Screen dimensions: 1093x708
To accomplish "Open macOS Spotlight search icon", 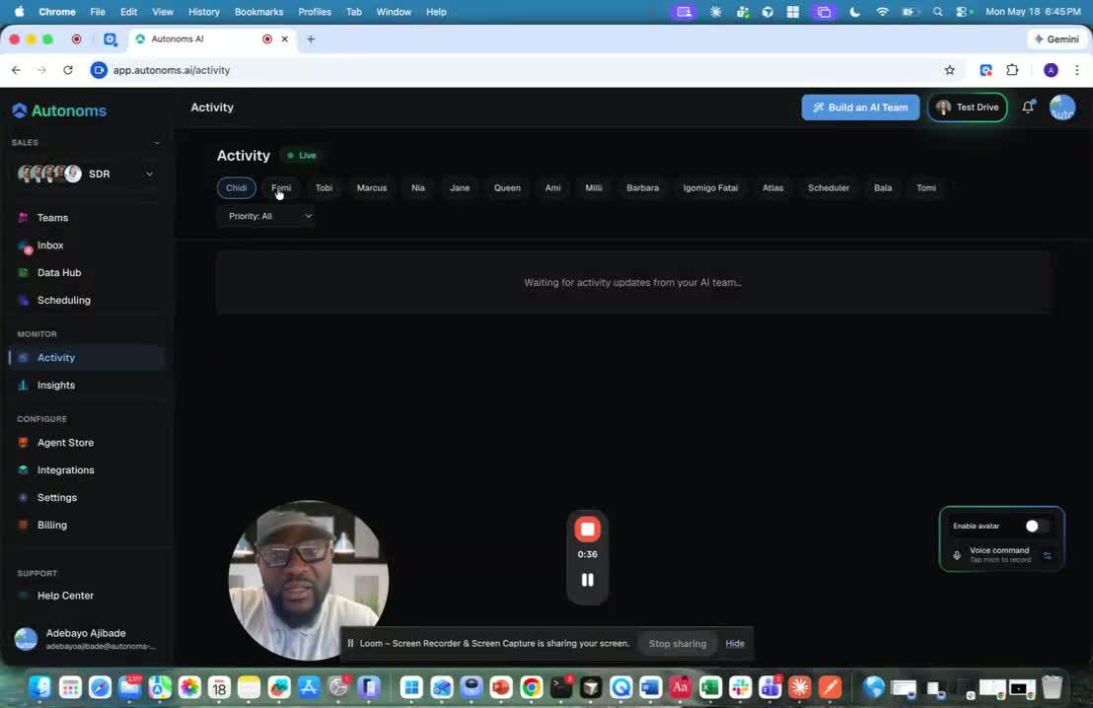I will pyautogui.click(x=937, y=12).
